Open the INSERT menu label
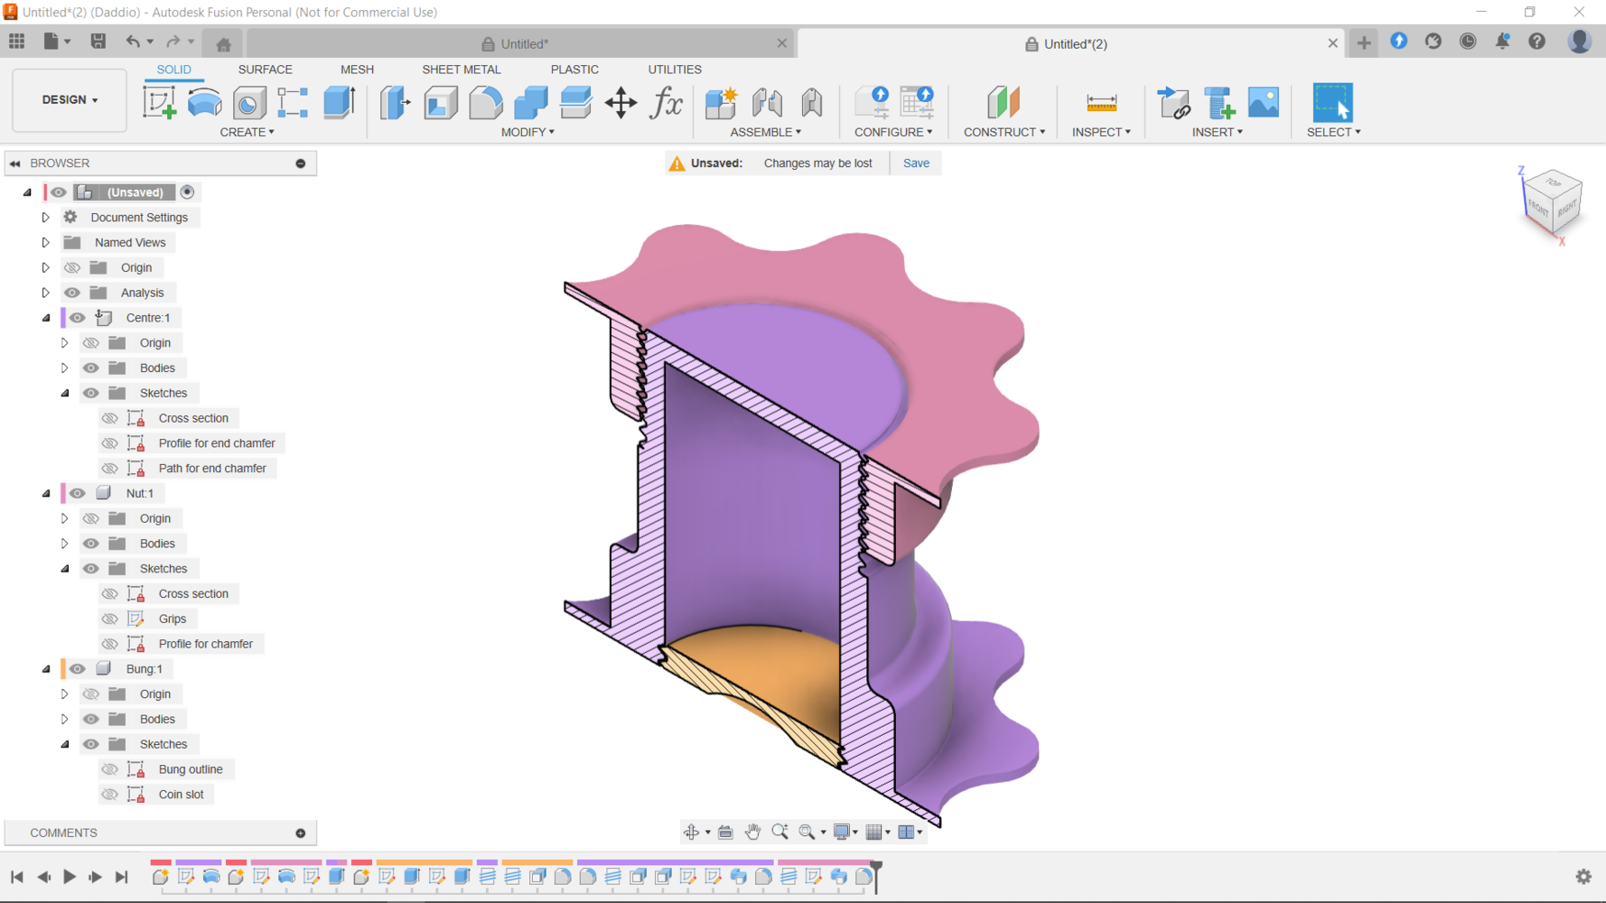 coord(1217,132)
